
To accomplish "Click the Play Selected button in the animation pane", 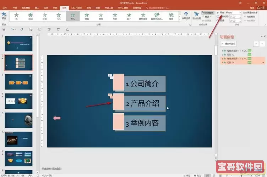I will [228, 44].
